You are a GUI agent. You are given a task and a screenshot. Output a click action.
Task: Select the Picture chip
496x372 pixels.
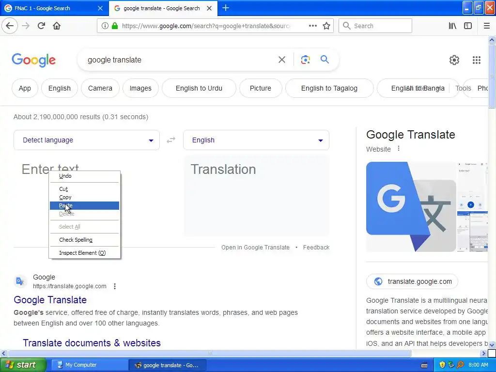[260, 88]
